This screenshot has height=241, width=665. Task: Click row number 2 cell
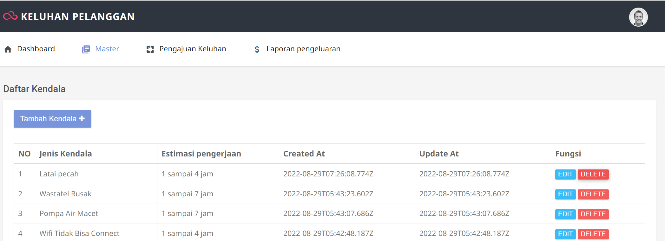tap(24, 194)
